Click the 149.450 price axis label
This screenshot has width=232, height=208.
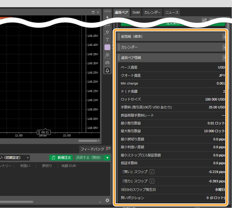coord(93,36)
